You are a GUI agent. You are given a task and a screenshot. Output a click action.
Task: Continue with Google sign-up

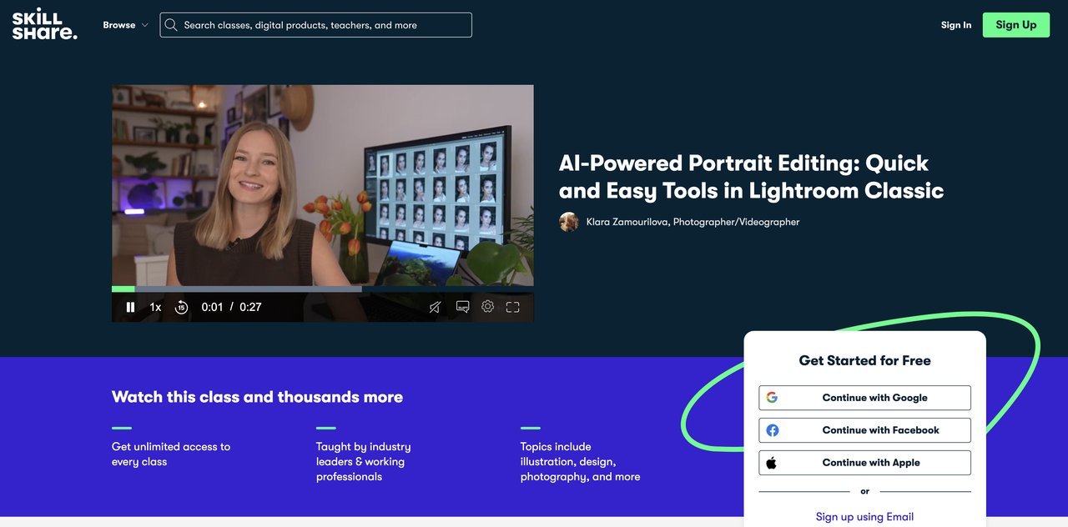[864, 398]
